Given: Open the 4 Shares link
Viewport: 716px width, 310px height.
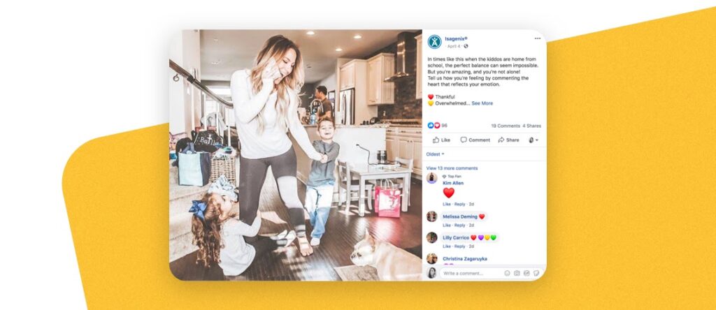Looking at the screenshot, I should coord(532,126).
